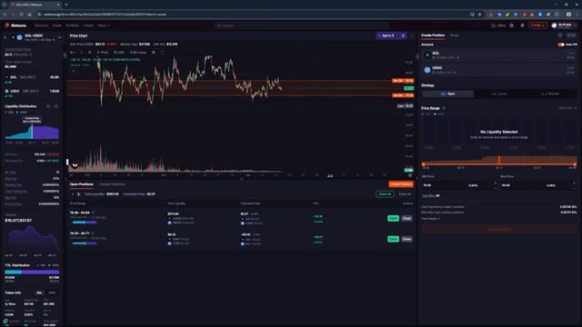Click the Search field in header
The image size is (582, 327).
[x=301, y=25]
